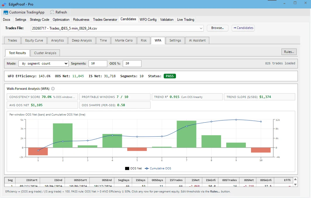Click the segment 2 green bar
Viewport: 311px width, 198px height.
point(63,135)
